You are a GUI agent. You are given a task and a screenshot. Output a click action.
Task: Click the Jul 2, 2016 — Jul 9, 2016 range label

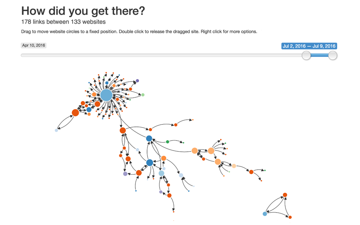pyautogui.click(x=309, y=46)
